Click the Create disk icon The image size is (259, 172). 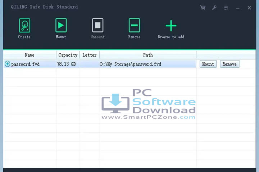[24, 25]
